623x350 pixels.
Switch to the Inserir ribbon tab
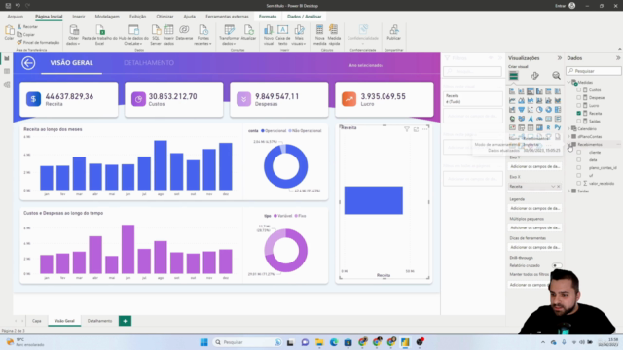(78, 17)
